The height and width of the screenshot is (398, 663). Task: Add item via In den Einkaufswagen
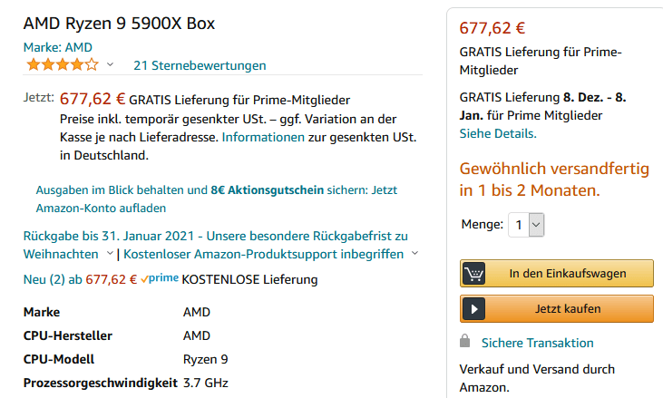(557, 274)
